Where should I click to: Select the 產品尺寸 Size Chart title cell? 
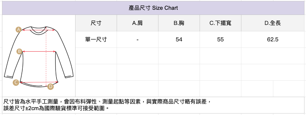coord(153,8)
